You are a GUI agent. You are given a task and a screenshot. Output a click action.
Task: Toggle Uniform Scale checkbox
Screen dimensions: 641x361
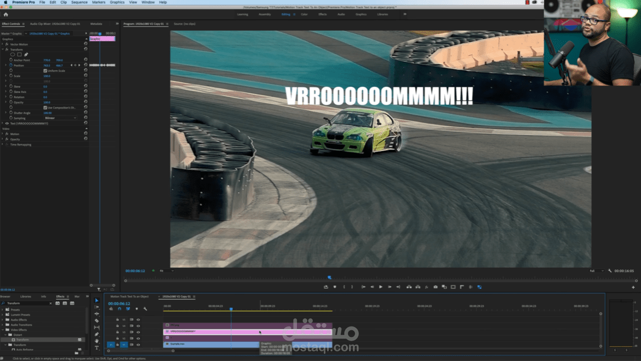point(45,71)
